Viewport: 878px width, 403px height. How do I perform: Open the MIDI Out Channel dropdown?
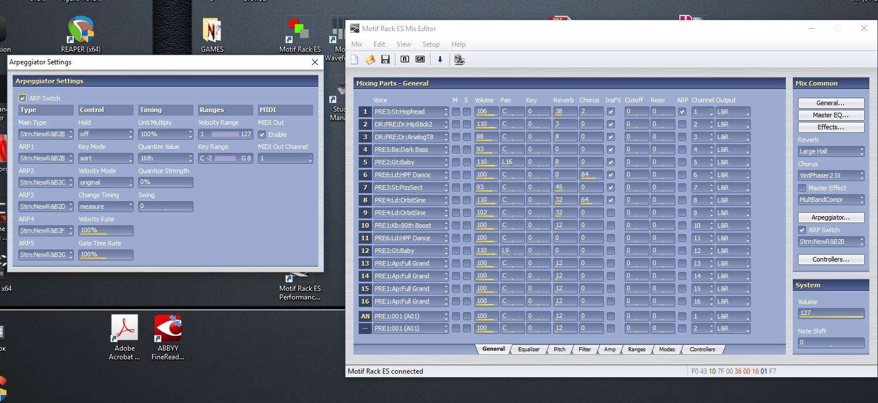point(286,158)
